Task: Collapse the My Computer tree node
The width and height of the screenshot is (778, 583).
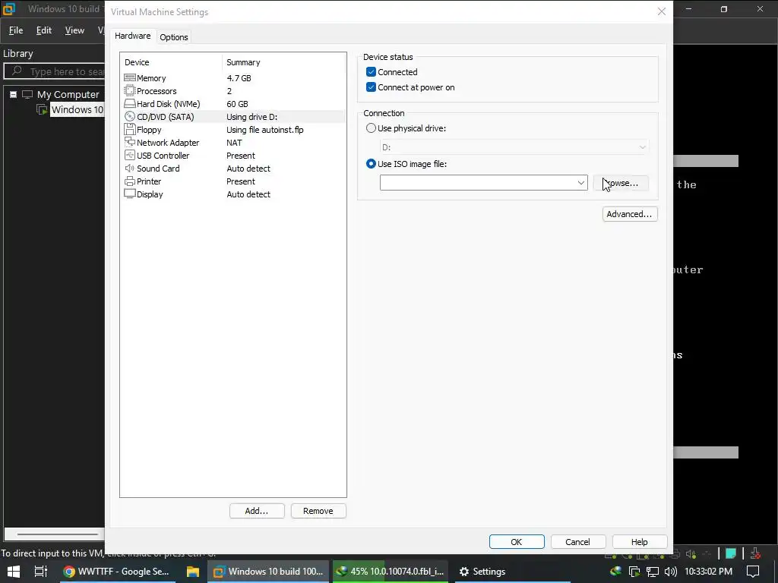Action: click(14, 94)
